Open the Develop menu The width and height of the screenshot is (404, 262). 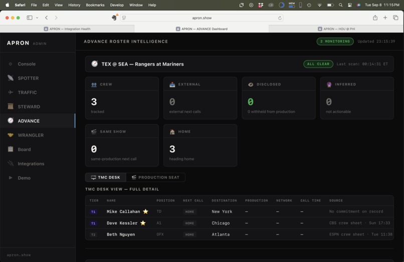coord(117,5)
